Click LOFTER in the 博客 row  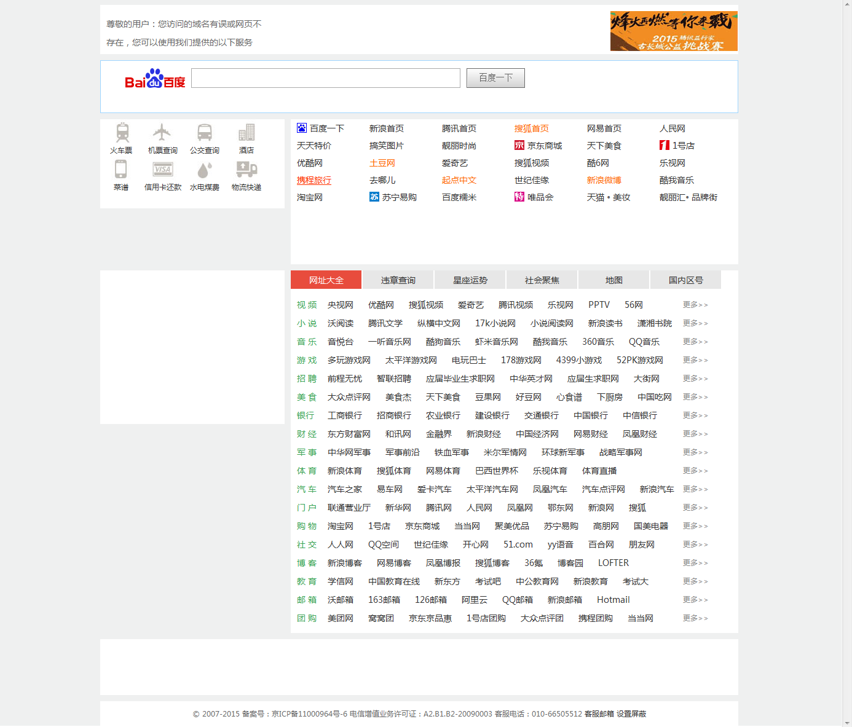click(613, 563)
